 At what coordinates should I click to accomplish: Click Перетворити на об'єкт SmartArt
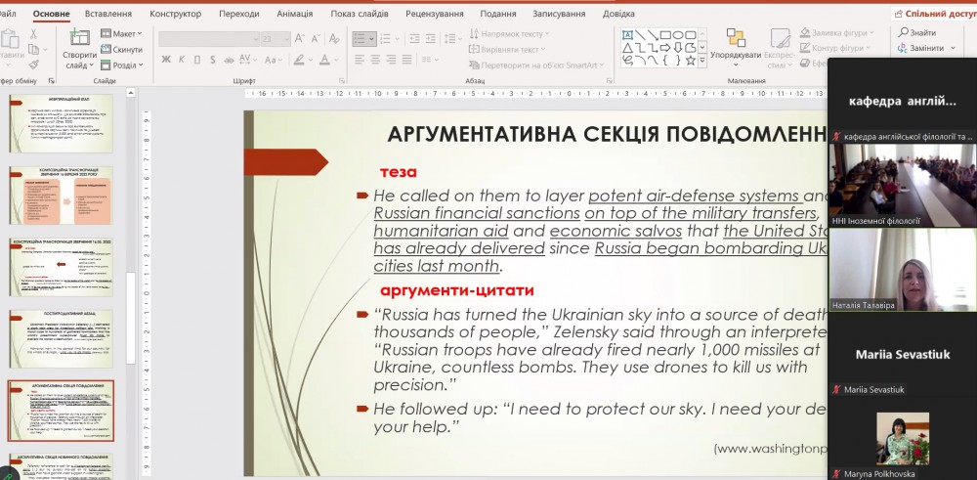click(x=537, y=65)
